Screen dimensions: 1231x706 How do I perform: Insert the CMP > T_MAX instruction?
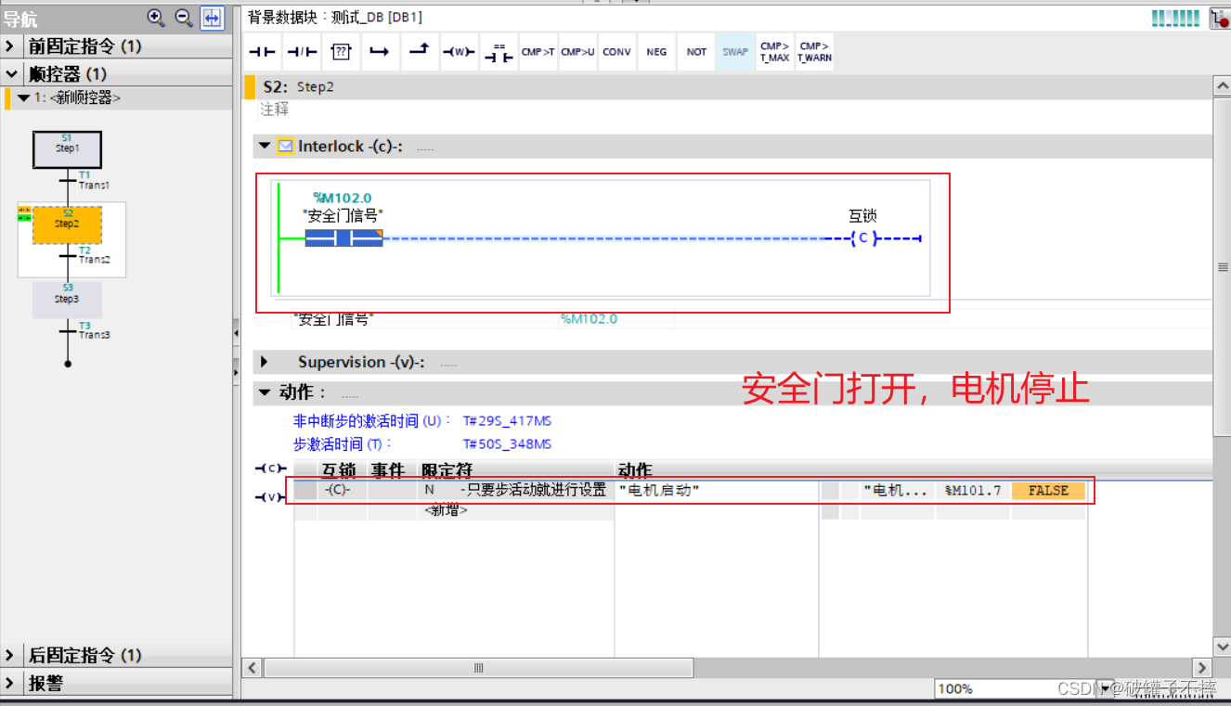(774, 52)
